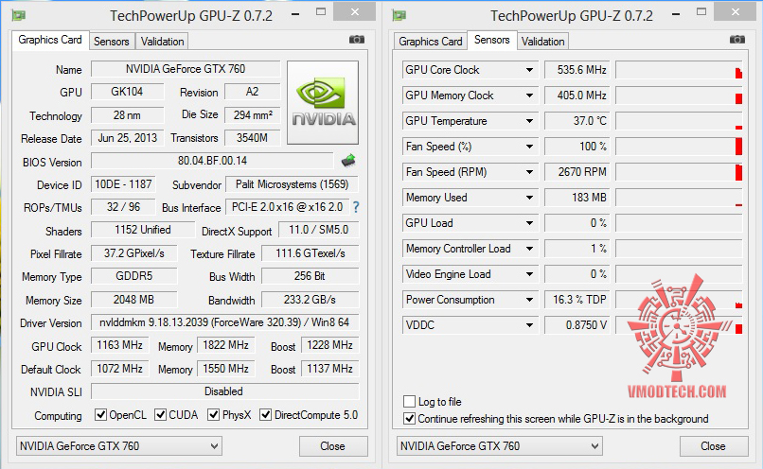Open graphics card selector in left window
763x469 pixels.
(118, 445)
